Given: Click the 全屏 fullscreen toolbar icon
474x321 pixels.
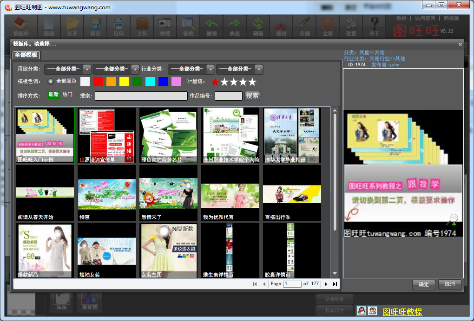Looking at the screenshot, I should pyautogui.click(x=328, y=26).
